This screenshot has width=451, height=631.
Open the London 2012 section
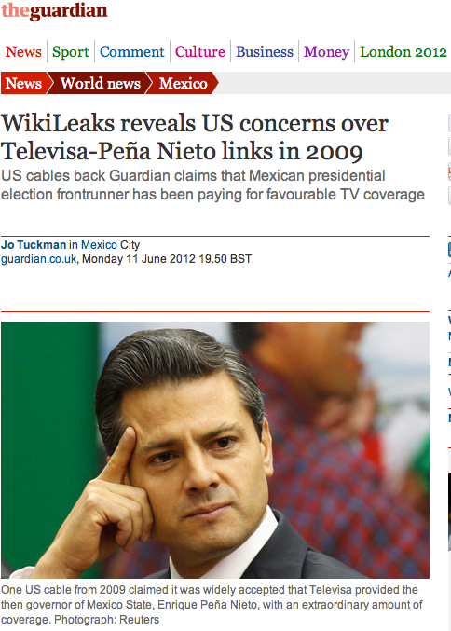point(403,52)
